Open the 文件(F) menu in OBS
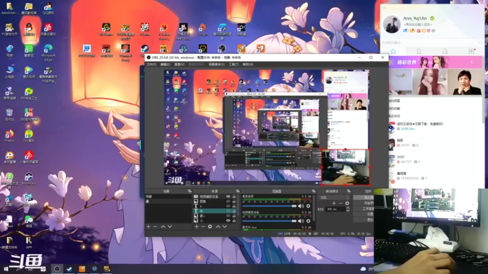The height and width of the screenshot is (274, 488). click(151, 65)
